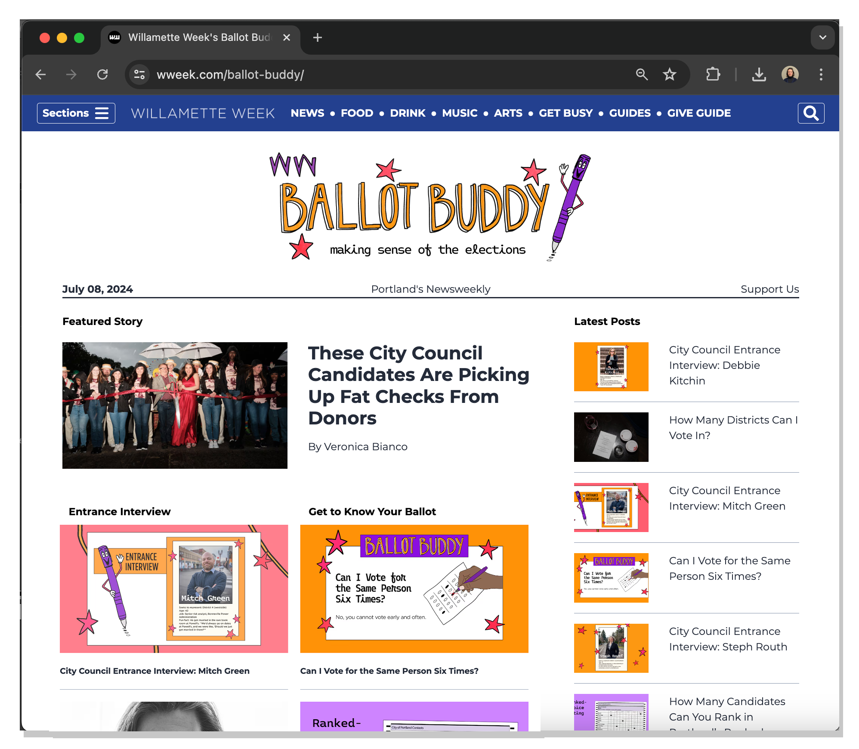
Task: Select the GIVE GUIDE menu item
Action: click(699, 113)
